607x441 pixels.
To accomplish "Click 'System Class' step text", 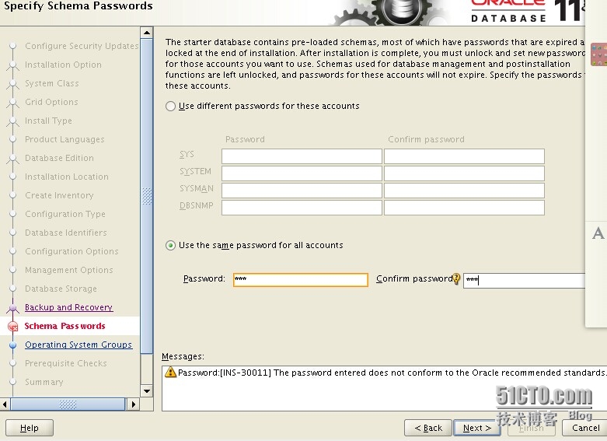I will [x=52, y=83].
